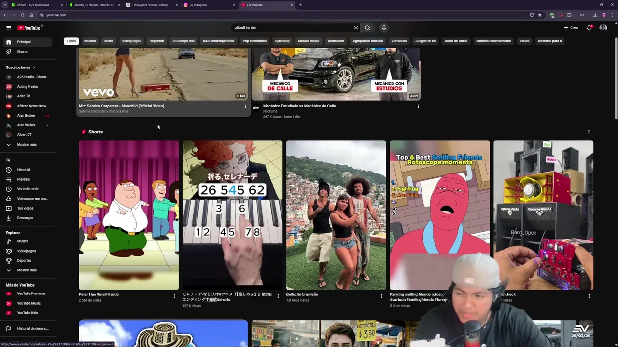The width and height of the screenshot is (618, 347).
Task: Open Playlists in the sidebar
Action: click(x=27, y=179)
